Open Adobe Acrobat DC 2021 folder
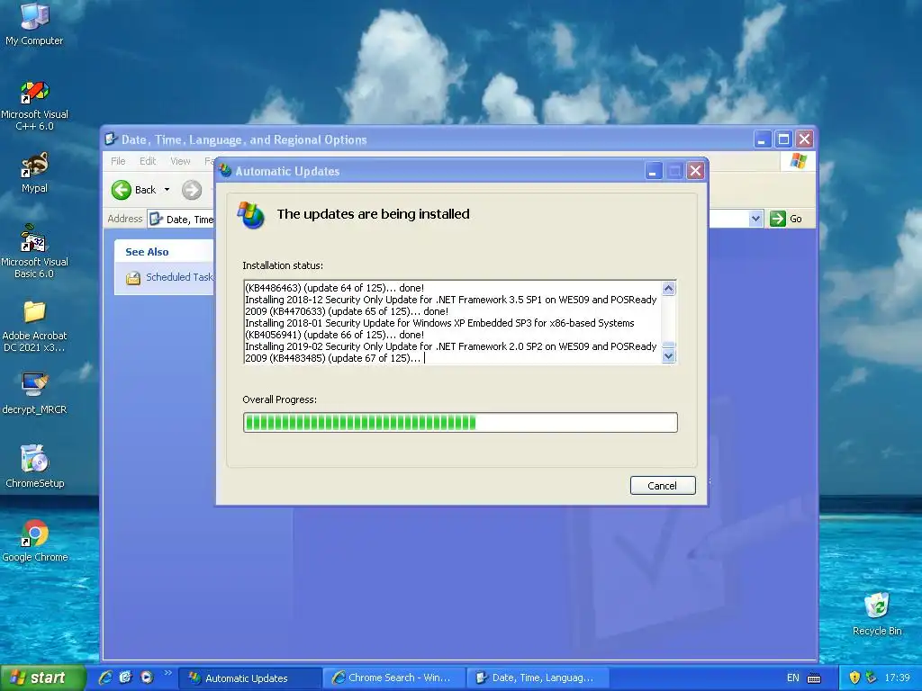 [34, 326]
